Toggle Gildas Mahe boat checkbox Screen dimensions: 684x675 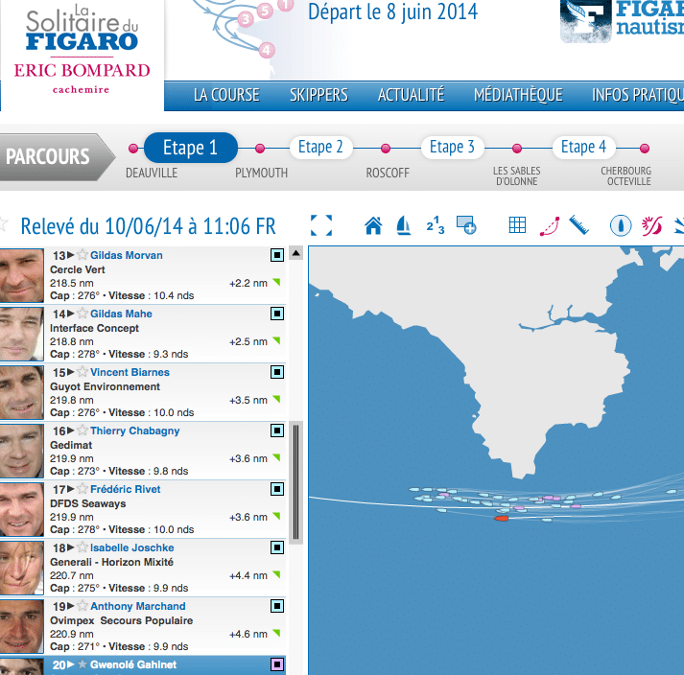(277, 314)
